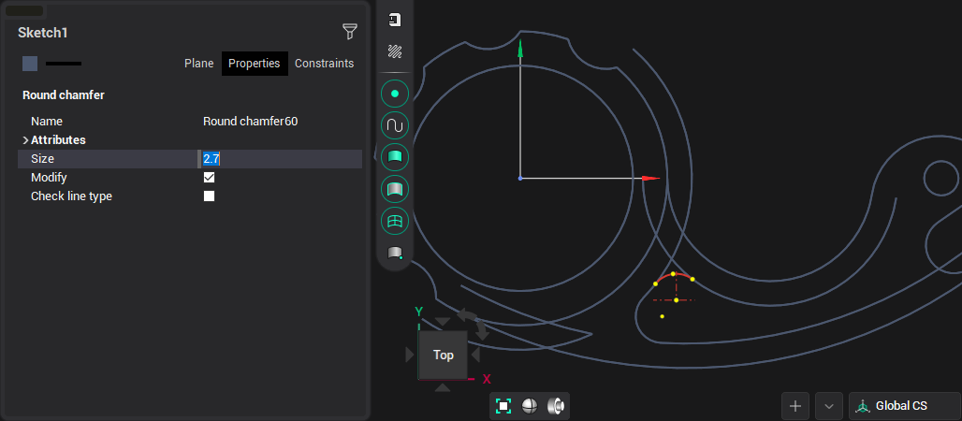Screen dimensions: 962x421
Task: Click the sphere shading mode icon
Action: (530, 405)
